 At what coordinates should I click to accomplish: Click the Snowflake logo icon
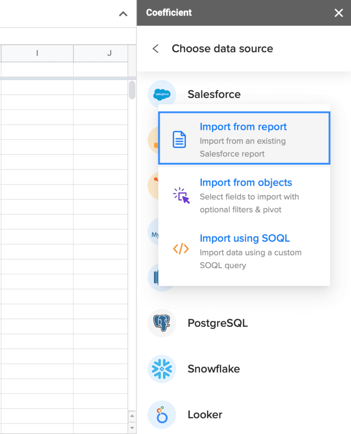click(x=162, y=369)
